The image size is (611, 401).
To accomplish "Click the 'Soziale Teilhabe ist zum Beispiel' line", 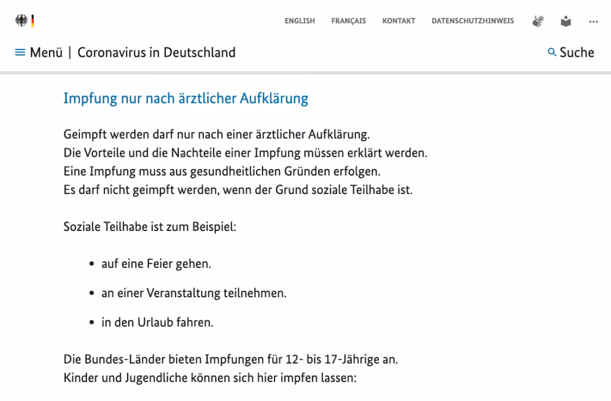I will point(150,227).
